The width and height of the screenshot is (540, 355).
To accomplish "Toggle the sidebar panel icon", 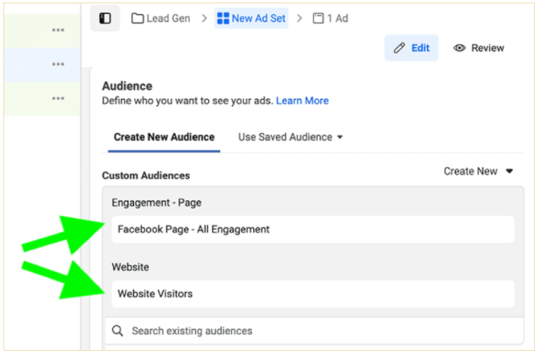I will (x=105, y=18).
